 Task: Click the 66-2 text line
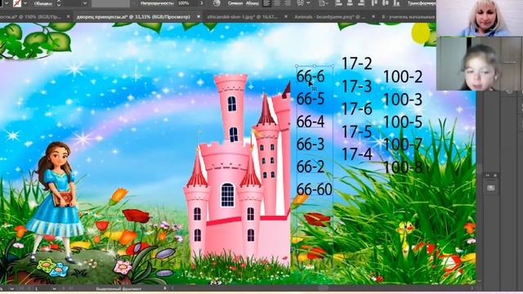pyautogui.click(x=311, y=167)
